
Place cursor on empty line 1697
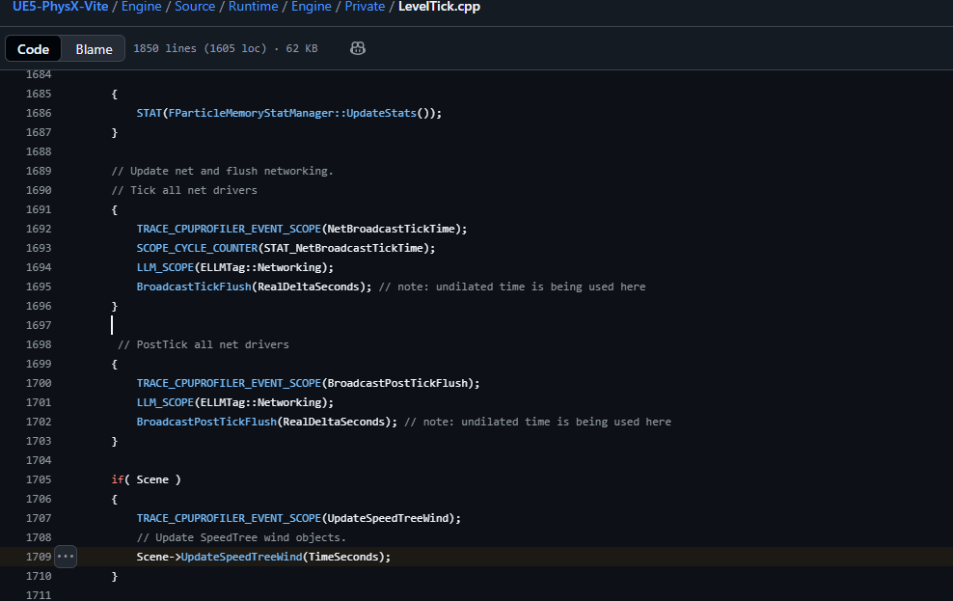289,325
